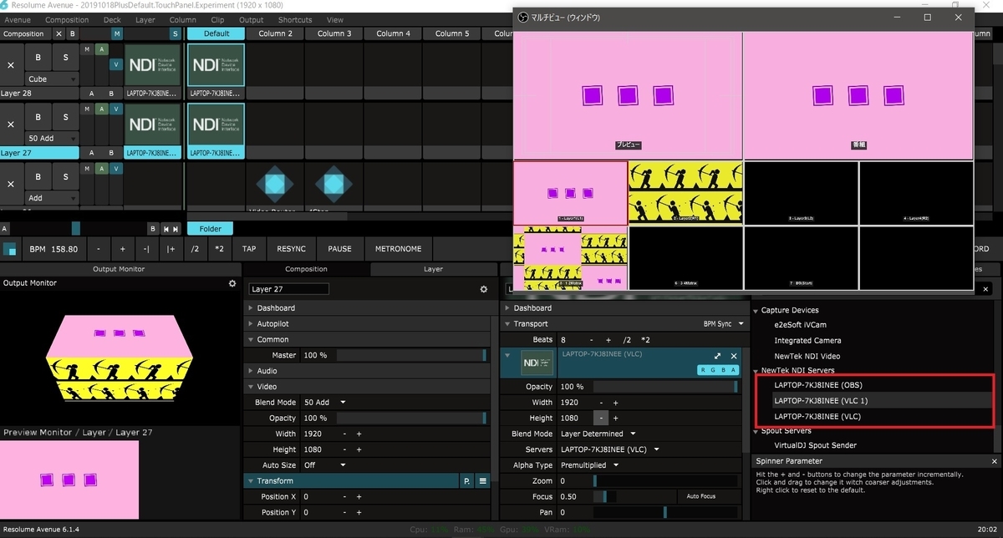Click the PAUSE button
Viewport: 1003px width, 538px height.
coord(339,249)
